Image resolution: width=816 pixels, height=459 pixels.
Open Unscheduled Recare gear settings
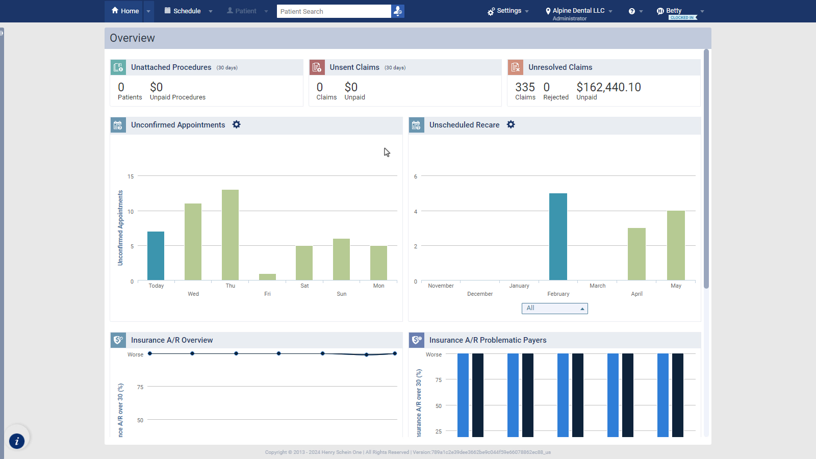pos(511,125)
